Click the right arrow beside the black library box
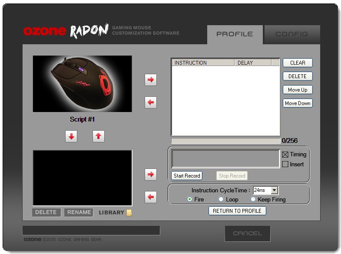This screenshot has height=254, width=341. (150, 175)
